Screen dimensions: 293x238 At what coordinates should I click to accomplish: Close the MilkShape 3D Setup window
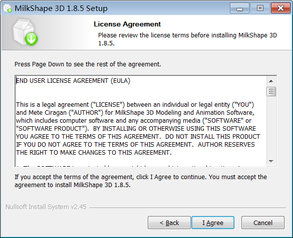280,8
